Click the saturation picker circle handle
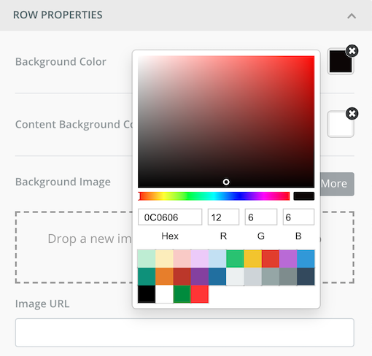The image size is (372, 356). (x=226, y=182)
